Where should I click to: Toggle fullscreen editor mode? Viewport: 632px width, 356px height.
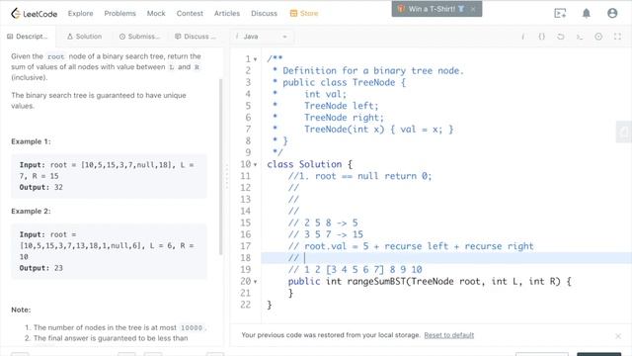pyautogui.click(x=617, y=37)
